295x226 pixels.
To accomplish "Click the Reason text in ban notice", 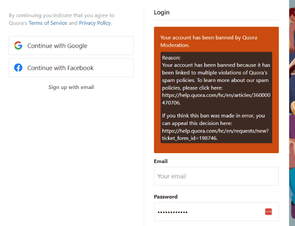I will point(171,58).
